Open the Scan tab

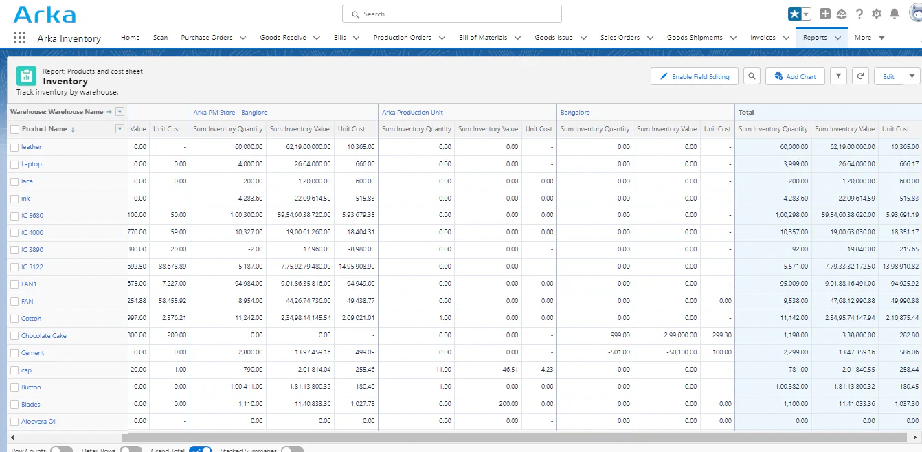tap(160, 38)
